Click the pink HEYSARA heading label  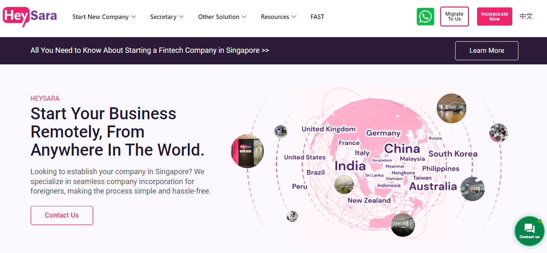[45, 99]
